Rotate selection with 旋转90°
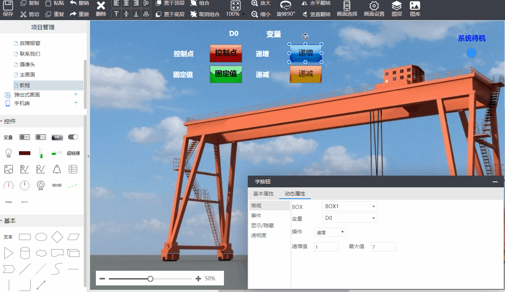Image resolution: width=505 pixels, height=292 pixels. coord(286,9)
